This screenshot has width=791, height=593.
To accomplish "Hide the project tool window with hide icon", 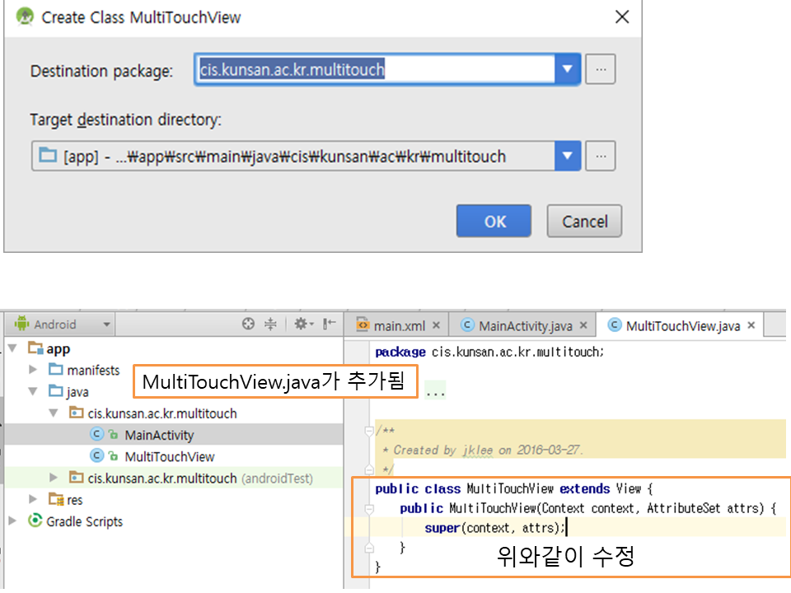I will coord(329,325).
